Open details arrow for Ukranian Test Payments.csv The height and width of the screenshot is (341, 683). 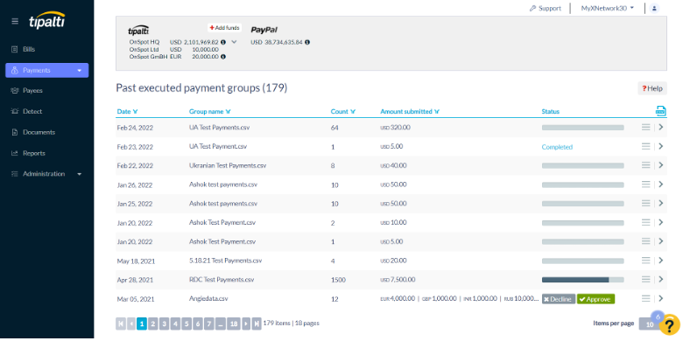661,165
